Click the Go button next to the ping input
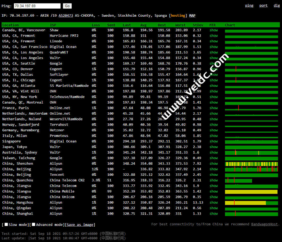 [67, 6]
